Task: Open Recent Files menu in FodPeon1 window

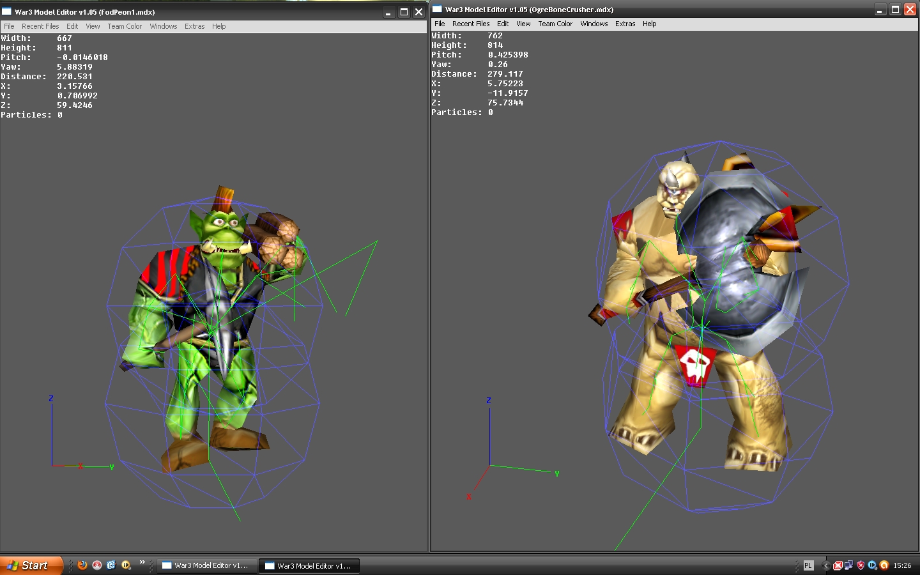Action: pyautogui.click(x=40, y=26)
